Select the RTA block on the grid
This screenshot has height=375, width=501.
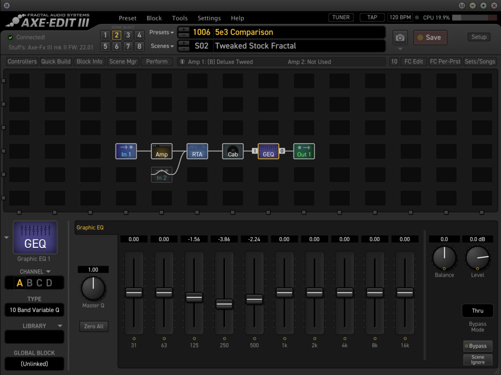197,151
